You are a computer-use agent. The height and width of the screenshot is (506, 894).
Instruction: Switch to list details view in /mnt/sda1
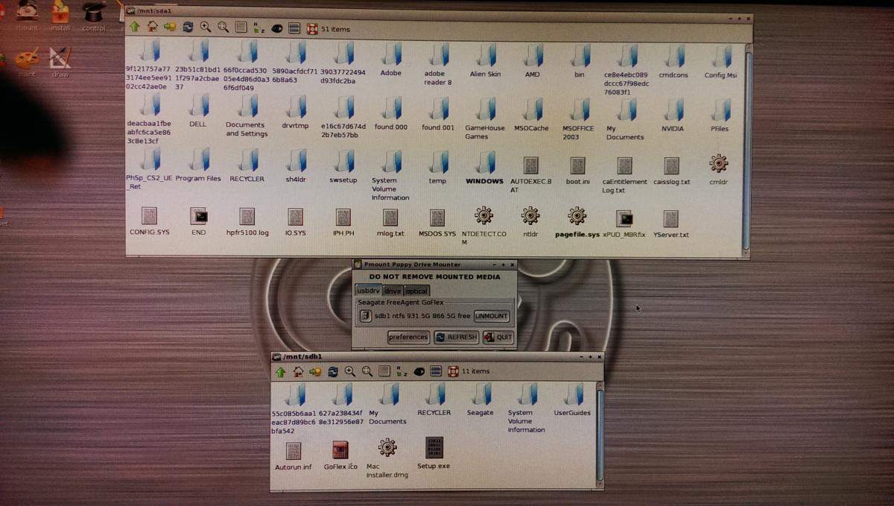[x=241, y=28]
